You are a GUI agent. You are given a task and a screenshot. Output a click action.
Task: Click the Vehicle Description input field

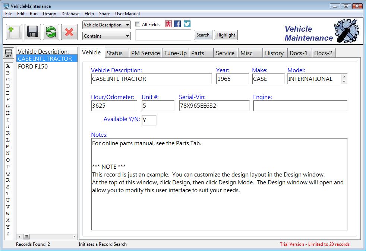pyautogui.click(x=151, y=79)
